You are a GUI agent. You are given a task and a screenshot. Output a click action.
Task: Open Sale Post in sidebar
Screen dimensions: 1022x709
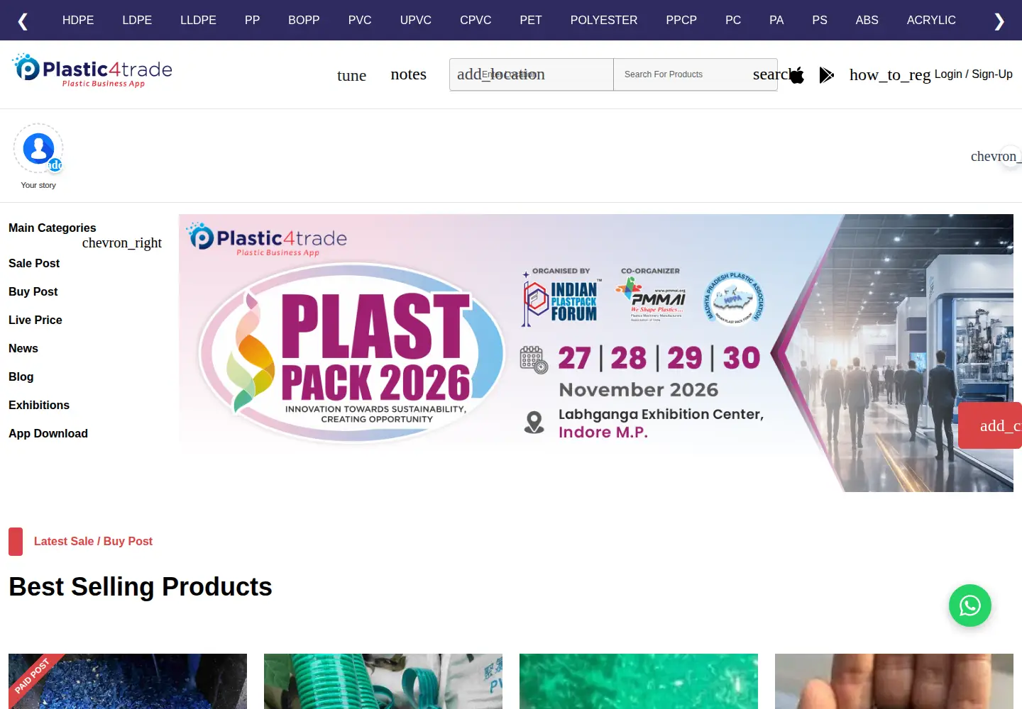(x=34, y=263)
